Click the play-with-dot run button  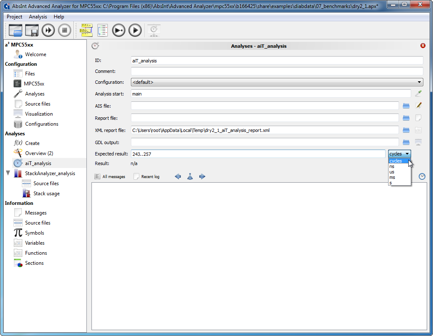pyautogui.click(x=119, y=30)
